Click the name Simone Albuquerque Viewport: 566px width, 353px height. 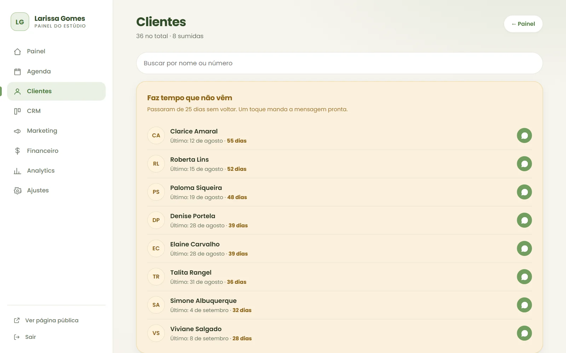point(203,301)
